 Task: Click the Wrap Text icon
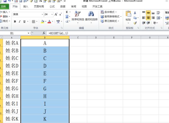(158, 13)
